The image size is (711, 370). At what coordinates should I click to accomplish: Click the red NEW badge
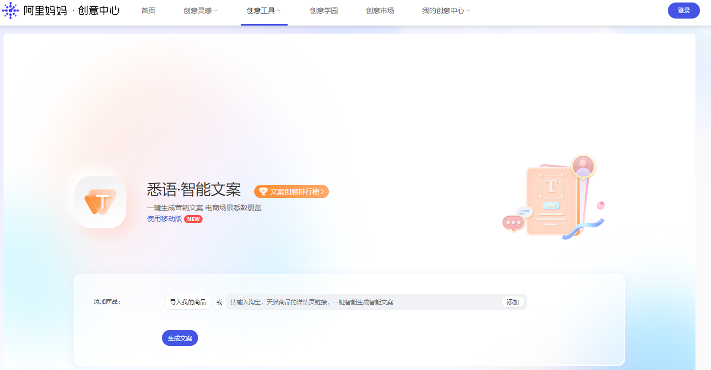(x=193, y=219)
